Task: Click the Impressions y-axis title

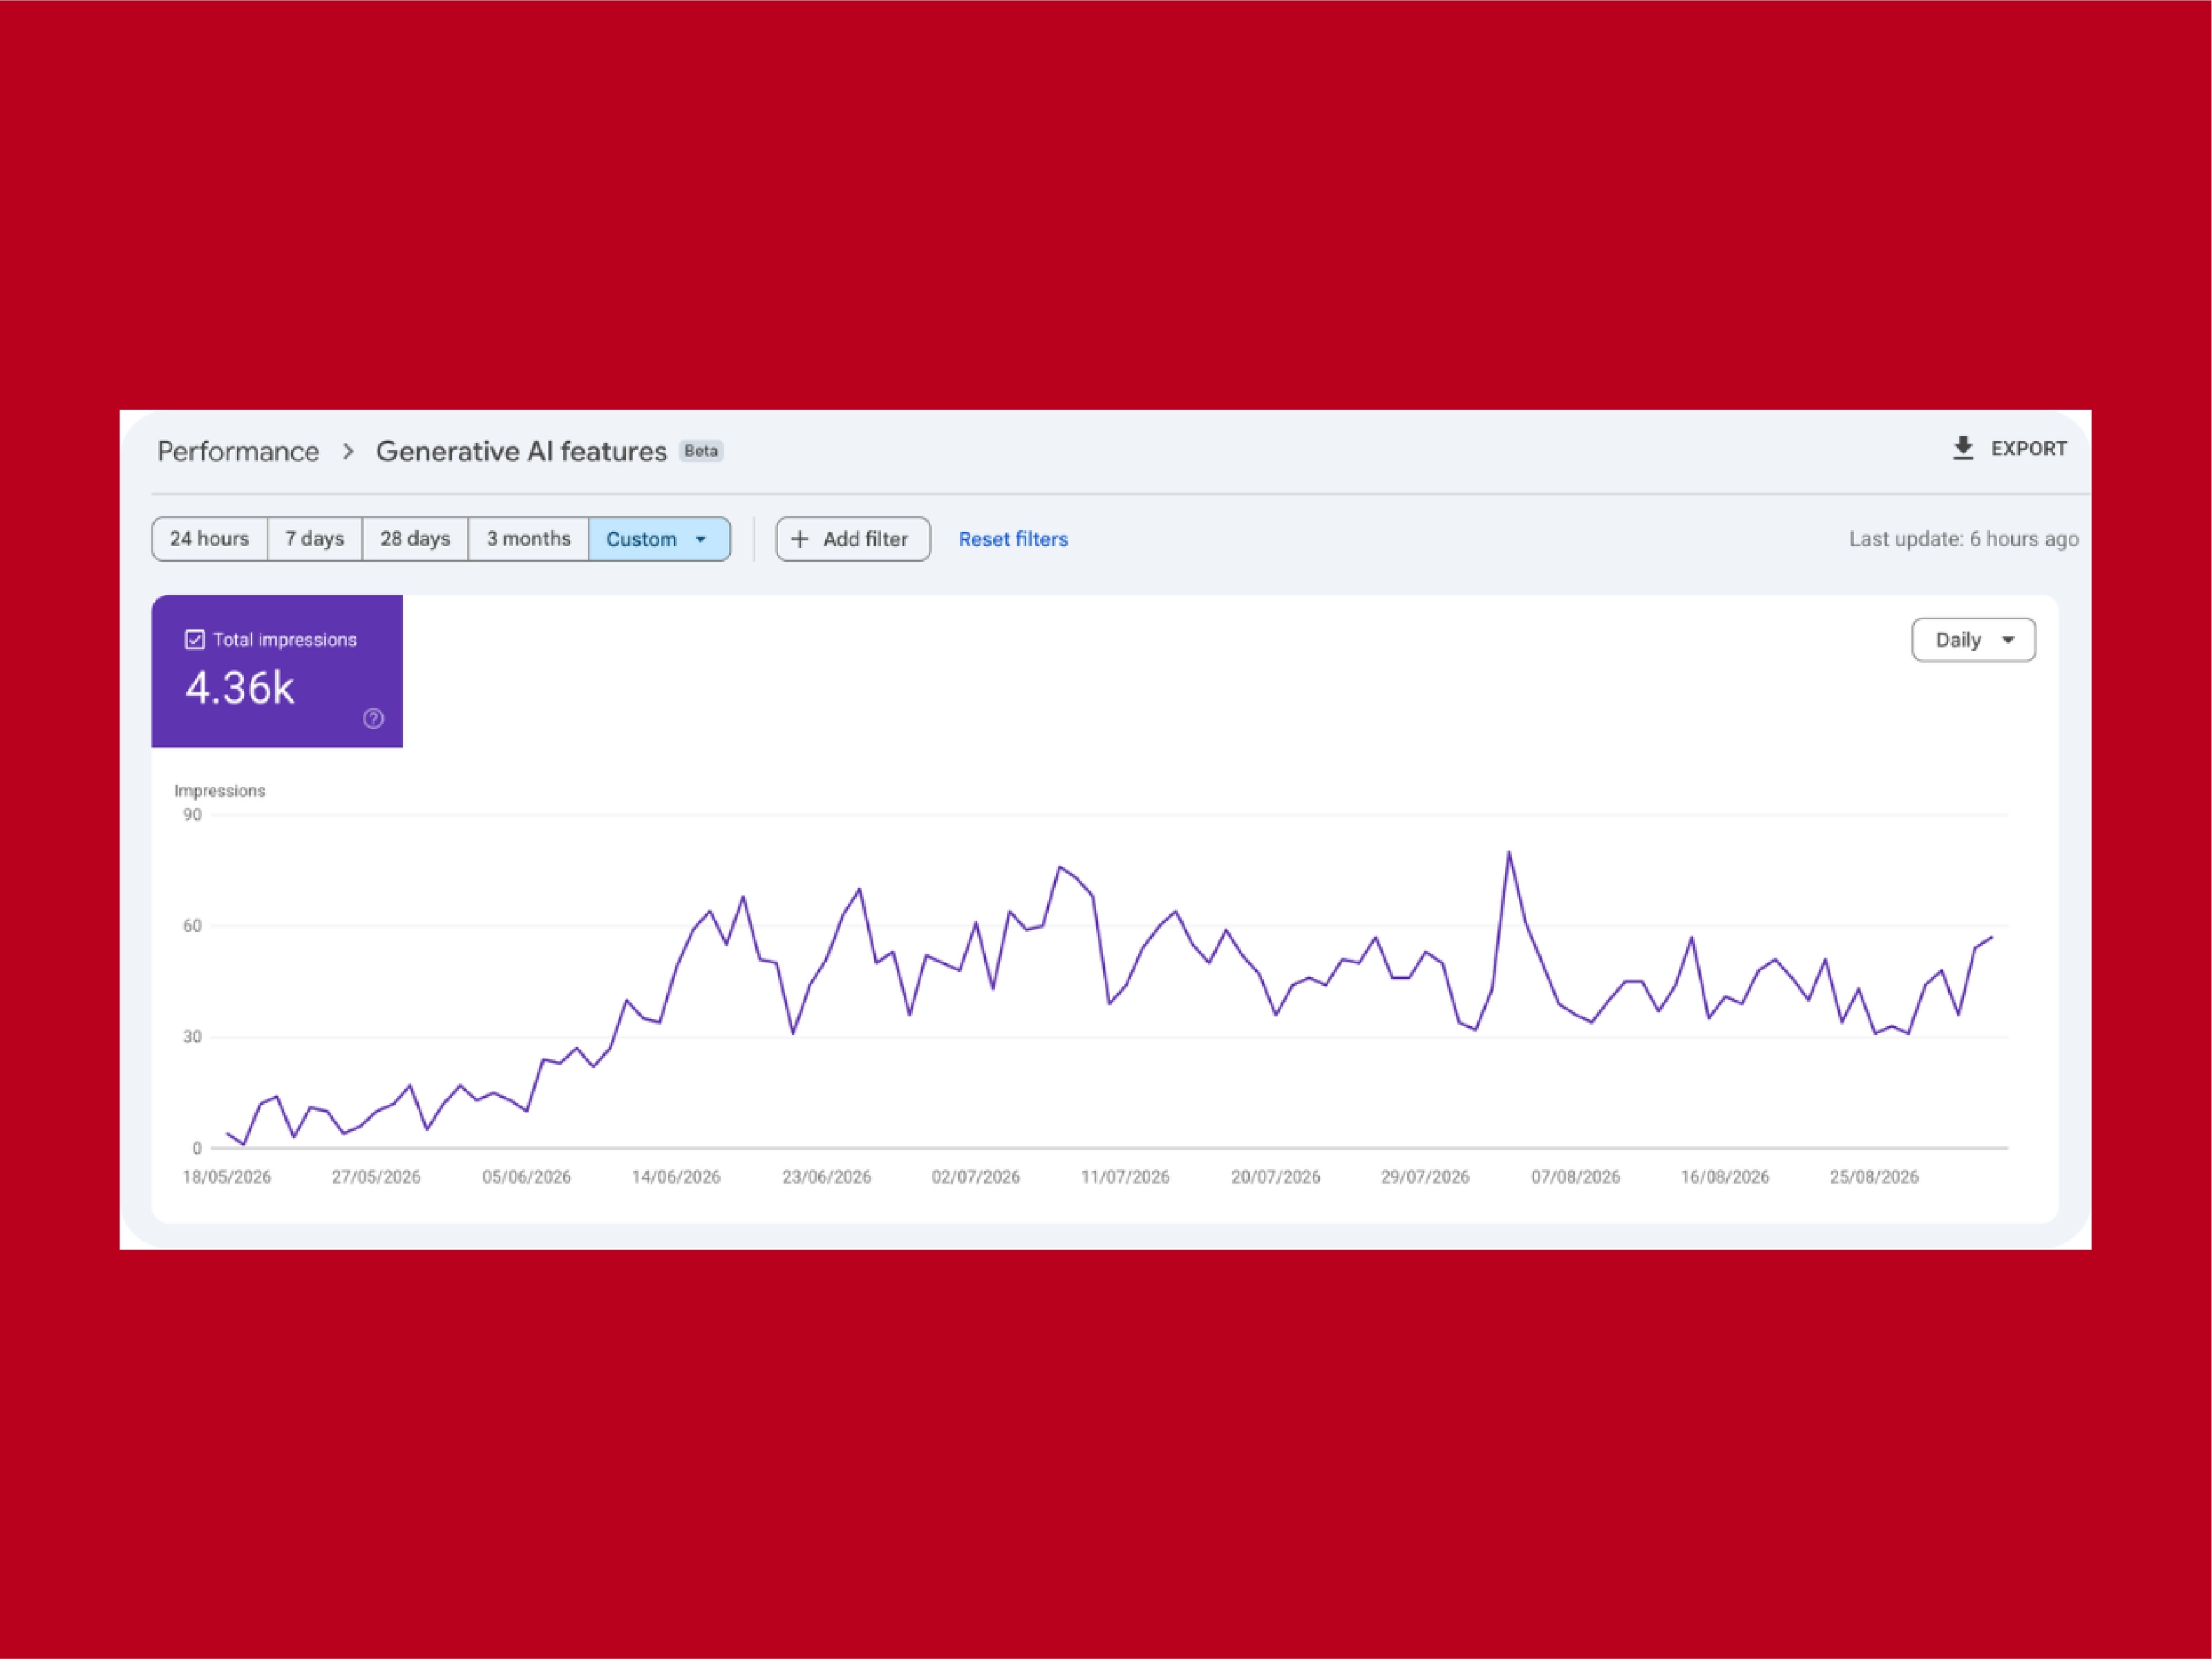Action: click(220, 791)
